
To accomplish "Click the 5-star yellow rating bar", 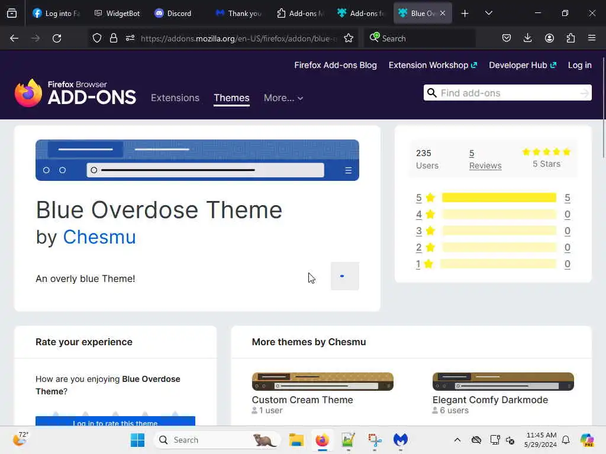I will coord(499,197).
